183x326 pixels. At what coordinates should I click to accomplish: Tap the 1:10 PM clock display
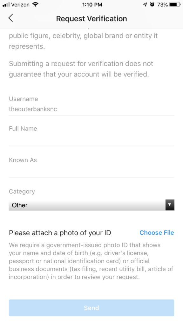pyautogui.click(x=92, y=4)
